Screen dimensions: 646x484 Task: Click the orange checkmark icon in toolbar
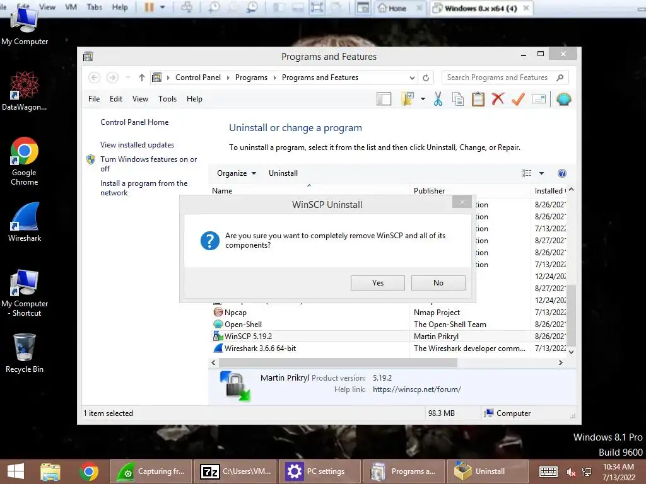518,99
